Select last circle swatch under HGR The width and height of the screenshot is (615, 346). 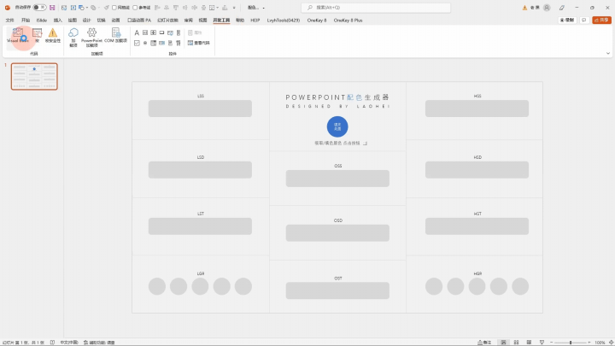pos(520,286)
